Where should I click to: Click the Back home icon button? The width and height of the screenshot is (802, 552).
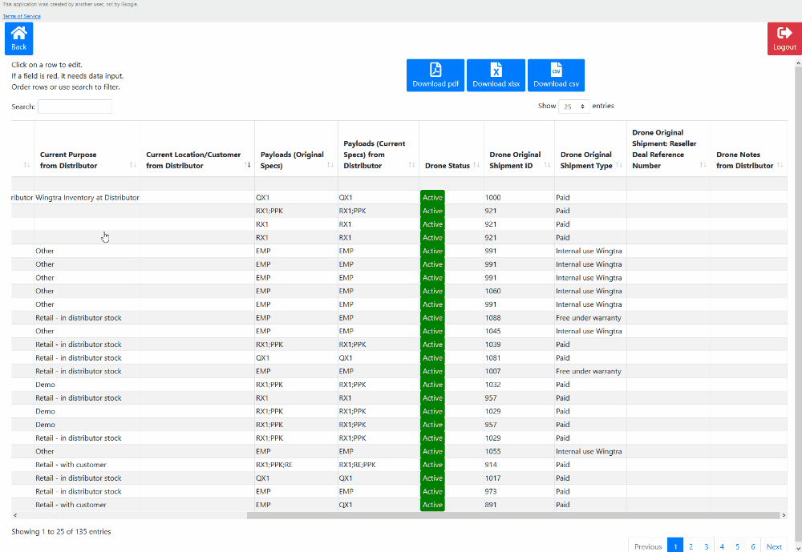coord(18,38)
